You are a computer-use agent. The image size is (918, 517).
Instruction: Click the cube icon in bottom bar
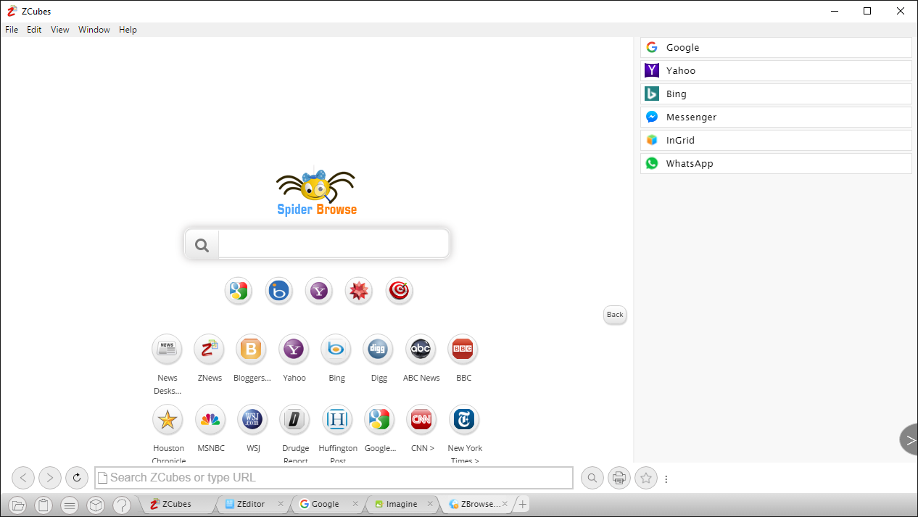(x=96, y=505)
